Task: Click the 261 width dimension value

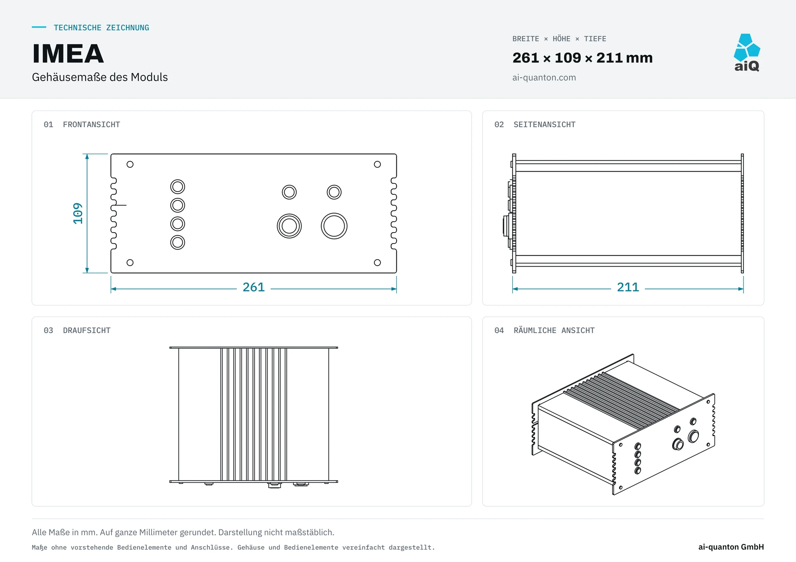Action: pos(254,287)
